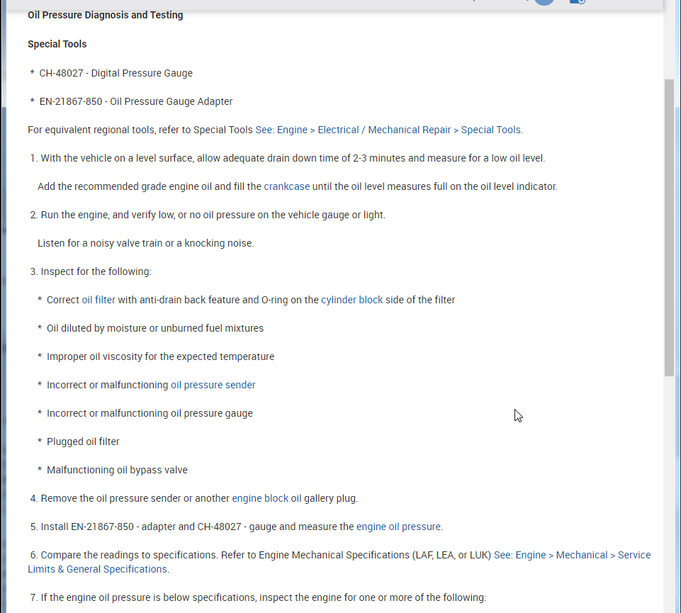Select the bold Special Tools heading
Screen dimensions: 681x613
coord(57,45)
